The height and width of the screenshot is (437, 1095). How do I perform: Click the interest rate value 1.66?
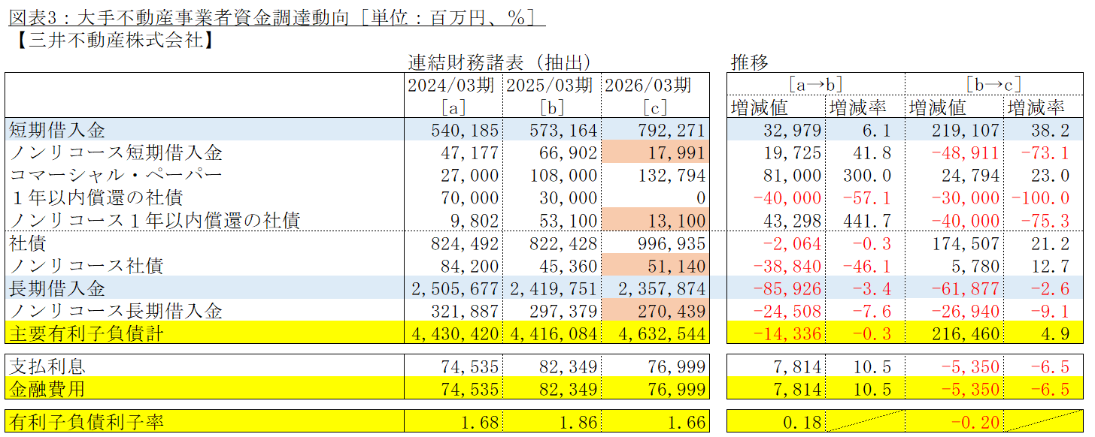[x=687, y=422]
